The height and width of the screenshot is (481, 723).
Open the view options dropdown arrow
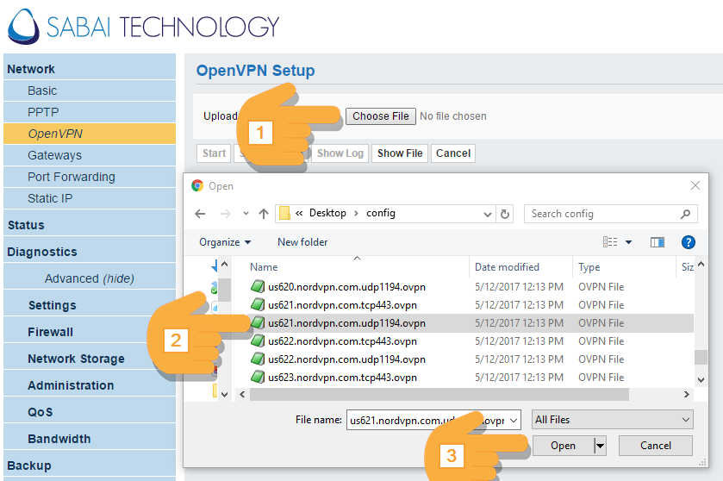coord(628,242)
